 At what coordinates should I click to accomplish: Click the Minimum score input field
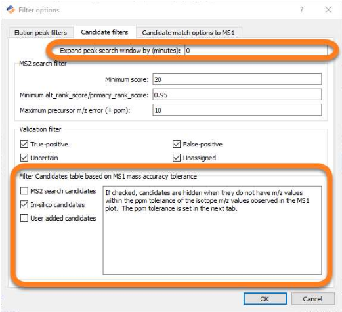tap(237, 79)
